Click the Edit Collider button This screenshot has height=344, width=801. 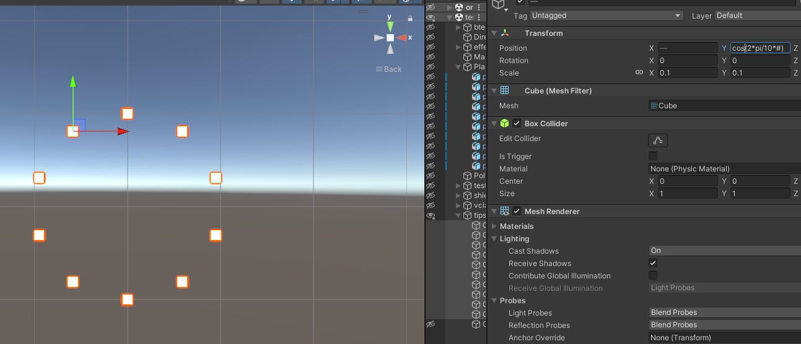click(658, 140)
